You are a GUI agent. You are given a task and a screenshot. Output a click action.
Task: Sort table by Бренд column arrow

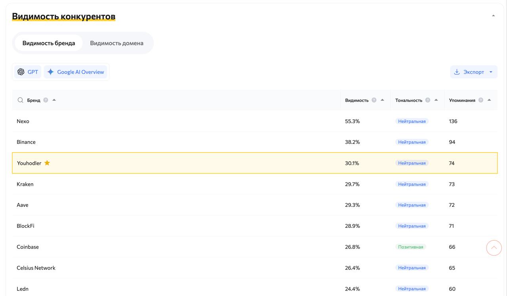[54, 100]
